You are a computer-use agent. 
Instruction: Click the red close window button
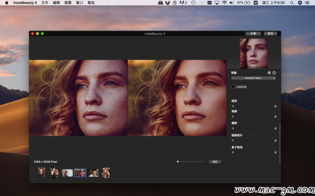pos(33,34)
